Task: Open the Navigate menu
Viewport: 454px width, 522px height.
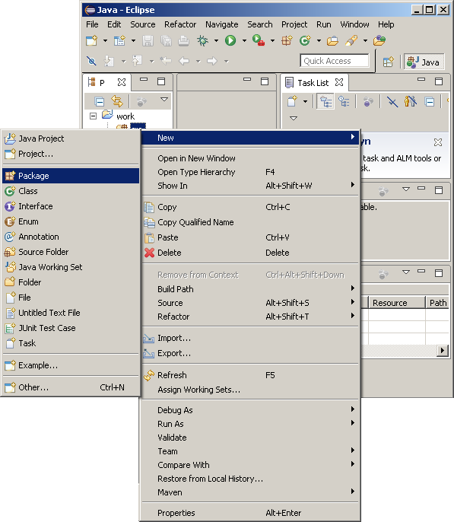Action: click(x=221, y=24)
